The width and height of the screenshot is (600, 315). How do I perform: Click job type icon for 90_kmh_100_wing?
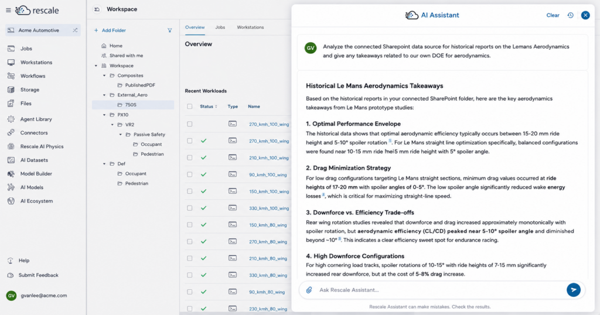pyautogui.click(x=232, y=174)
